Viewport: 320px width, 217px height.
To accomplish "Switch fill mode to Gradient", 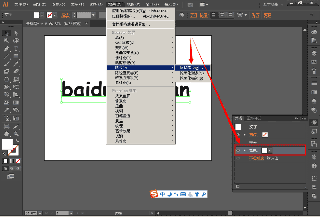I will (x=12, y=161).
